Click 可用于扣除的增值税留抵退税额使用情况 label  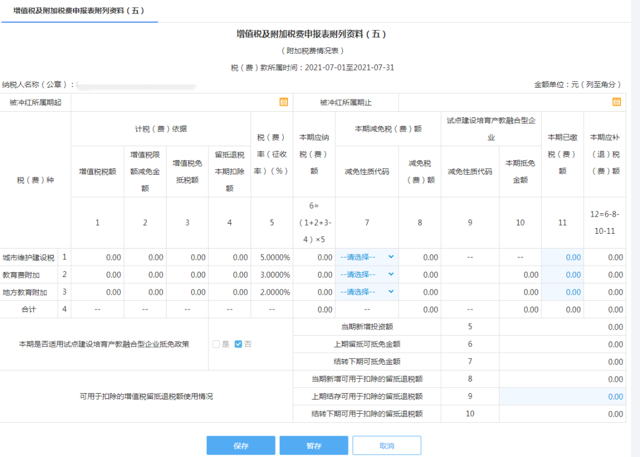146,396
